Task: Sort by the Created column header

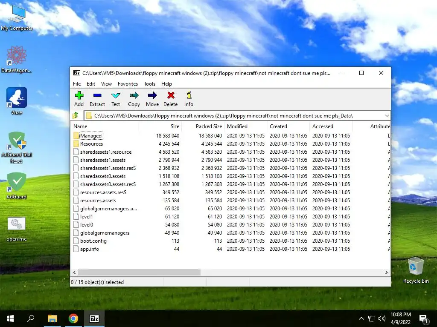Action: 288,126
